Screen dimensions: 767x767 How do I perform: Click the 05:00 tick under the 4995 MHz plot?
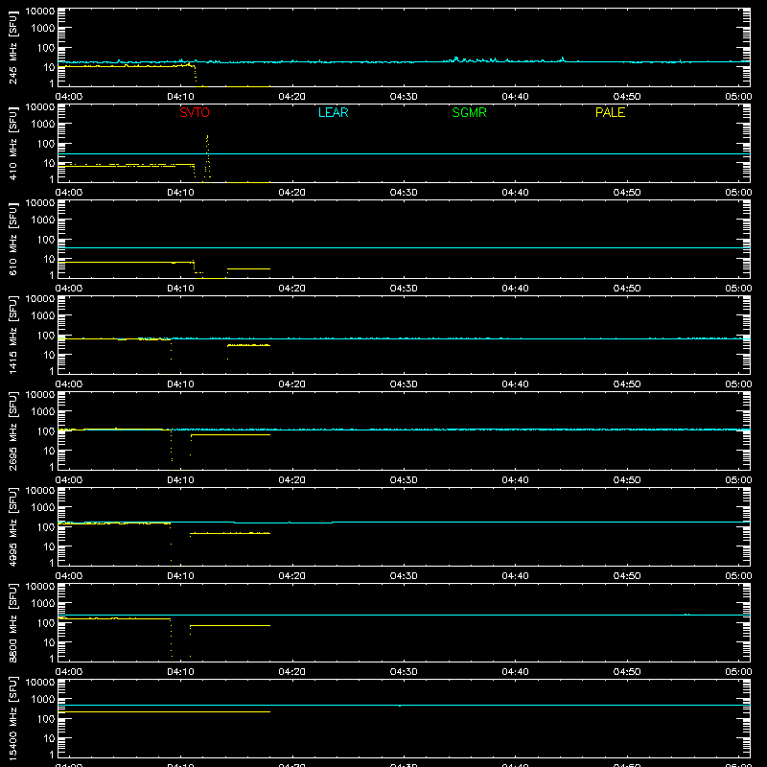738,576
